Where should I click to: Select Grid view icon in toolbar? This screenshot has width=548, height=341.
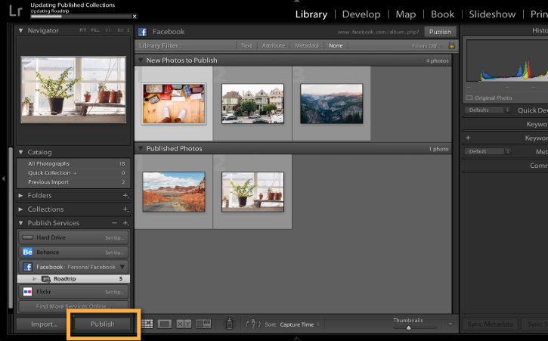[x=147, y=324]
